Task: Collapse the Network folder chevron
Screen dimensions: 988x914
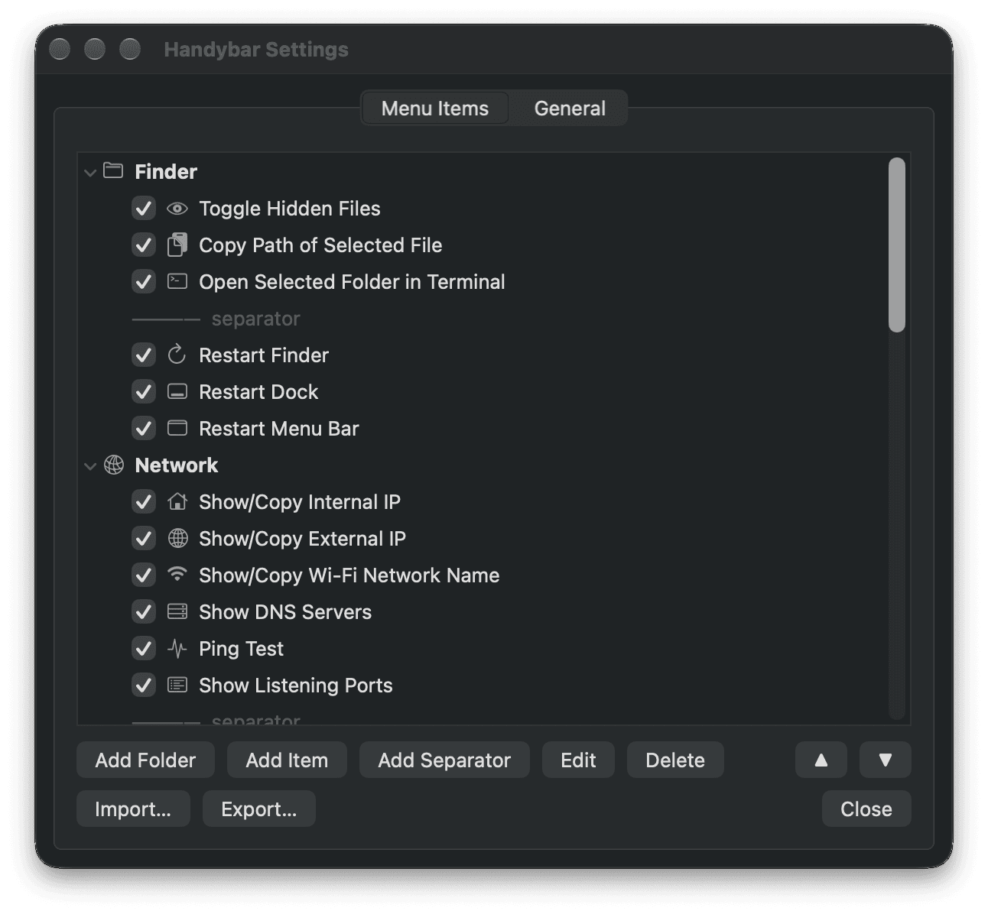Action: (90, 466)
